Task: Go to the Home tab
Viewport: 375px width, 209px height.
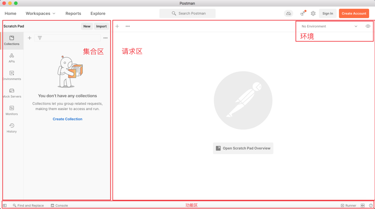Action: pyautogui.click(x=10, y=13)
